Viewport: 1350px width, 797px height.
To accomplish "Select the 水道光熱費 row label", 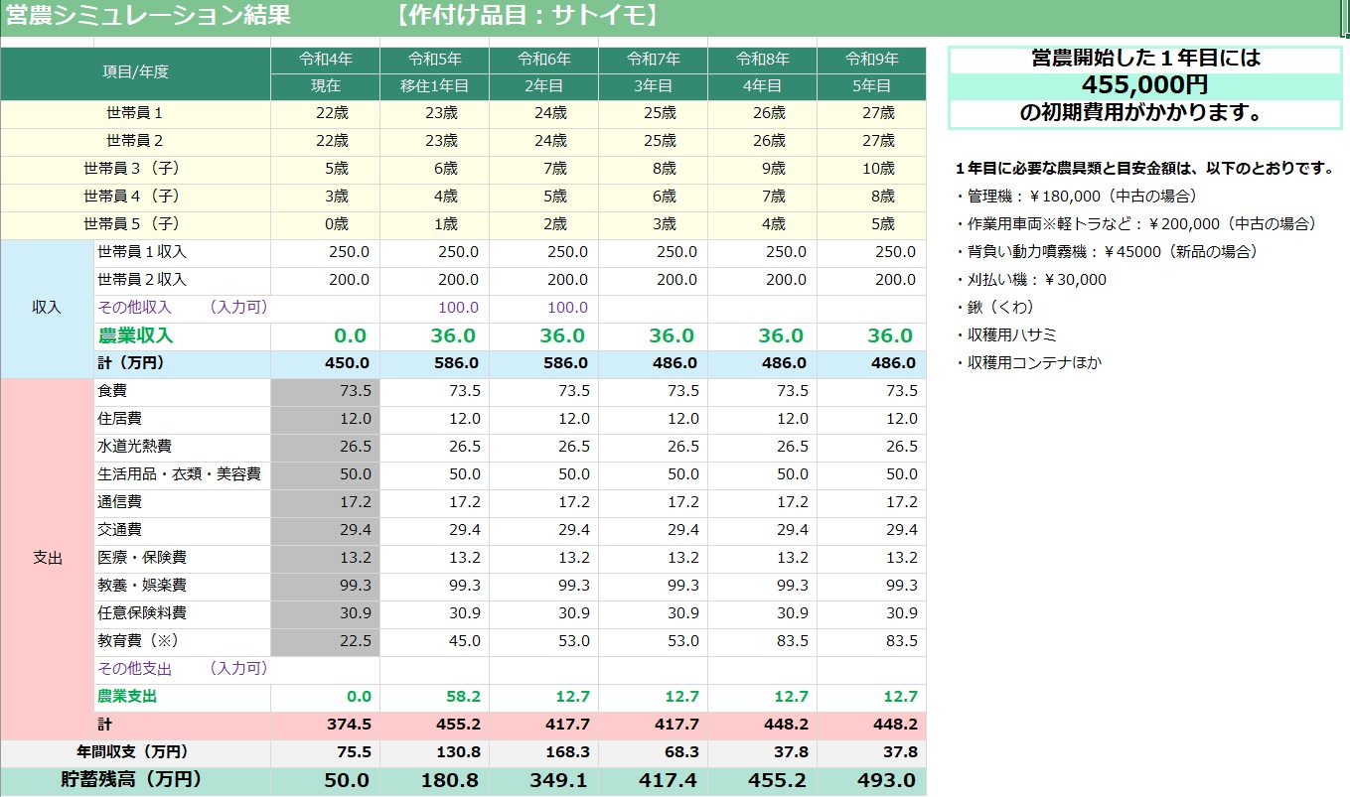I will coord(183,447).
